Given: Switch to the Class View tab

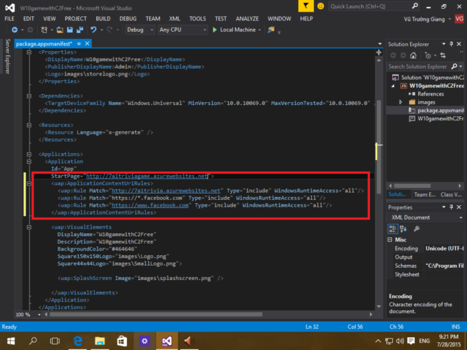Looking at the screenshot, I should [451, 195].
